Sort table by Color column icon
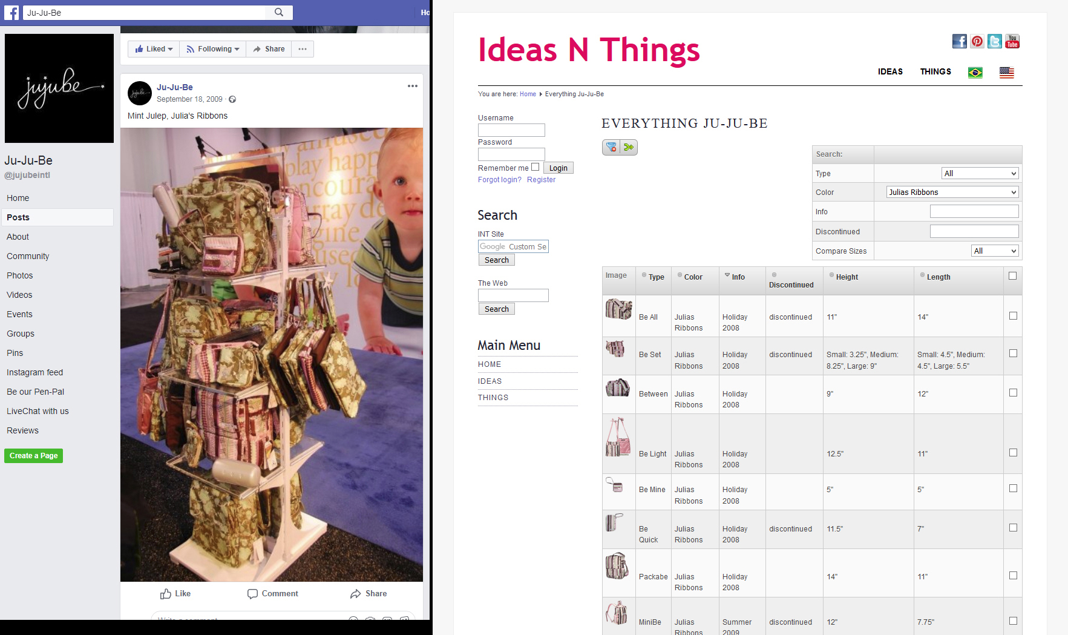Viewport: 1068px width, 635px height. pos(680,275)
